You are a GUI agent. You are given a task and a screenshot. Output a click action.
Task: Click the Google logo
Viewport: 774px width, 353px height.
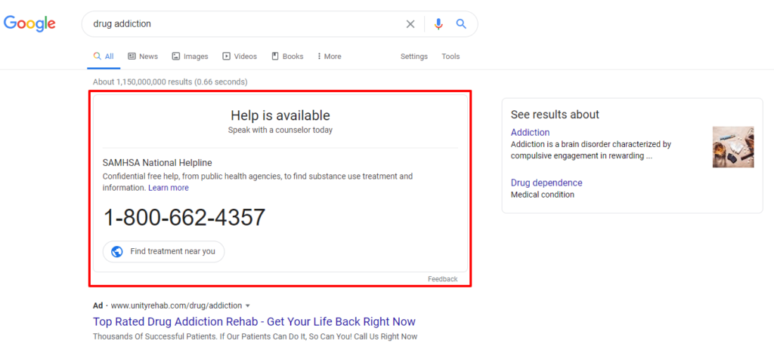click(29, 23)
